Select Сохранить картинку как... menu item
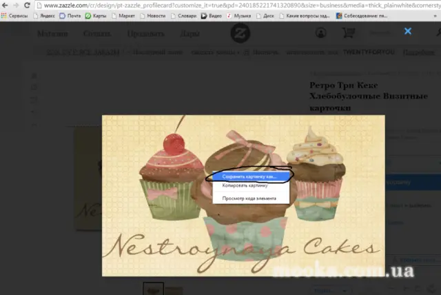The image size is (441, 295). [x=251, y=176]
